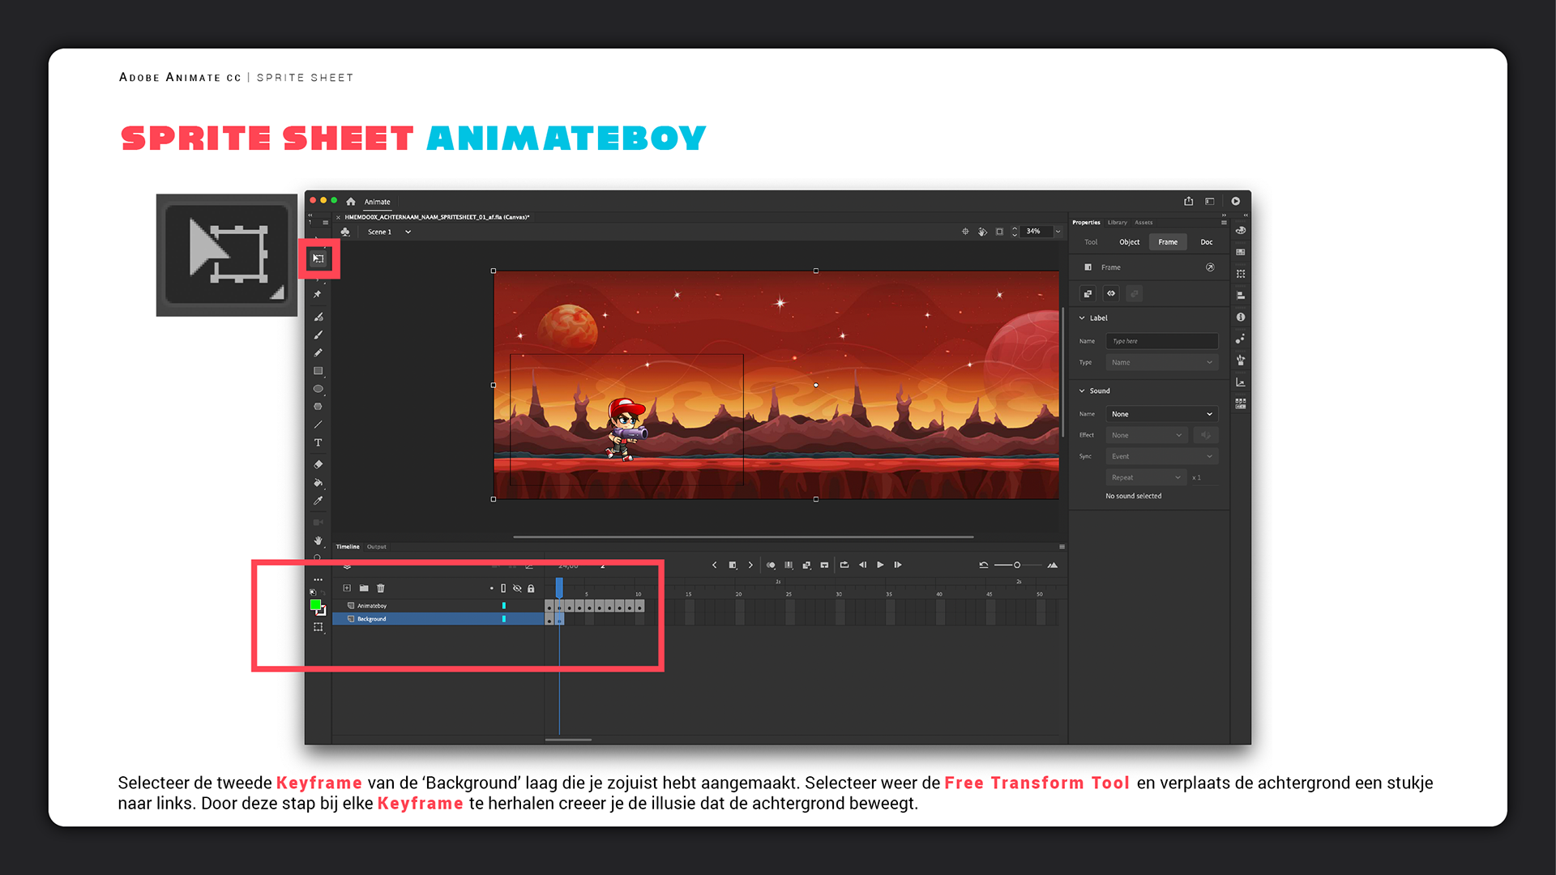This screenshot has width=1556, height=875.
Task: Toggle lock all layers padlock icon
Action: [x=531, y=588]
